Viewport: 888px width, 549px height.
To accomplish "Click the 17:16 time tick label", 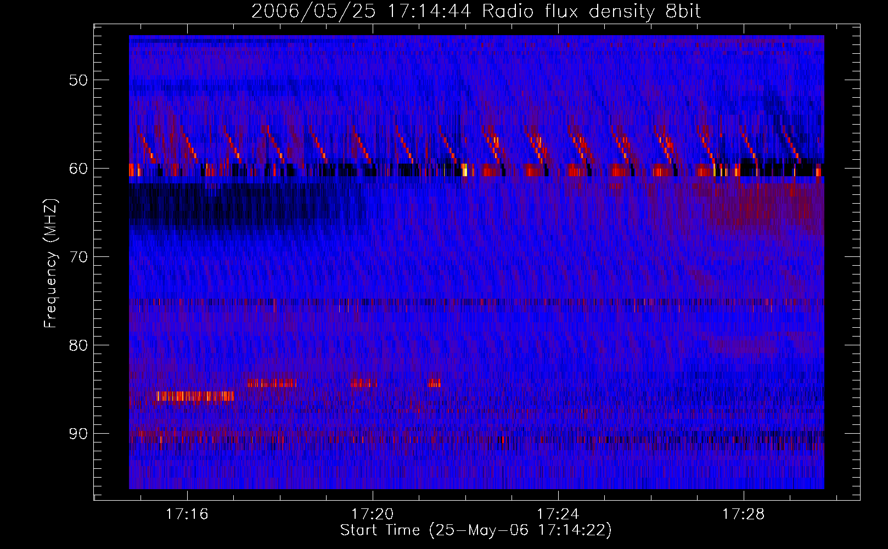I will [x=187, y=514].
